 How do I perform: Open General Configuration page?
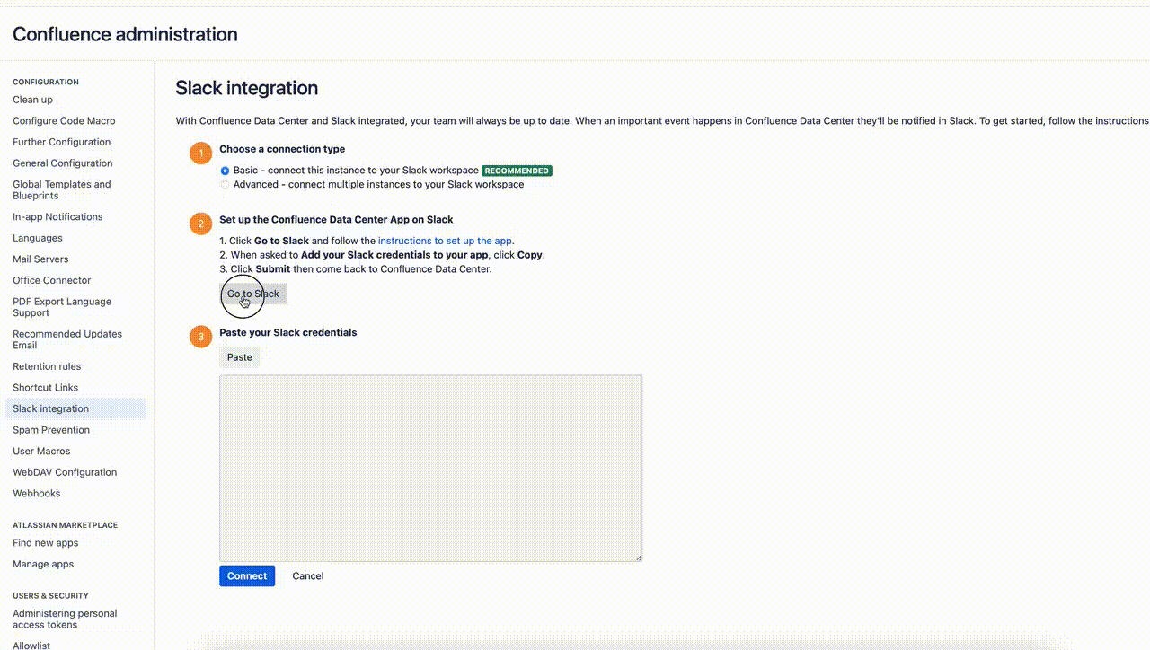coord(63,163)
